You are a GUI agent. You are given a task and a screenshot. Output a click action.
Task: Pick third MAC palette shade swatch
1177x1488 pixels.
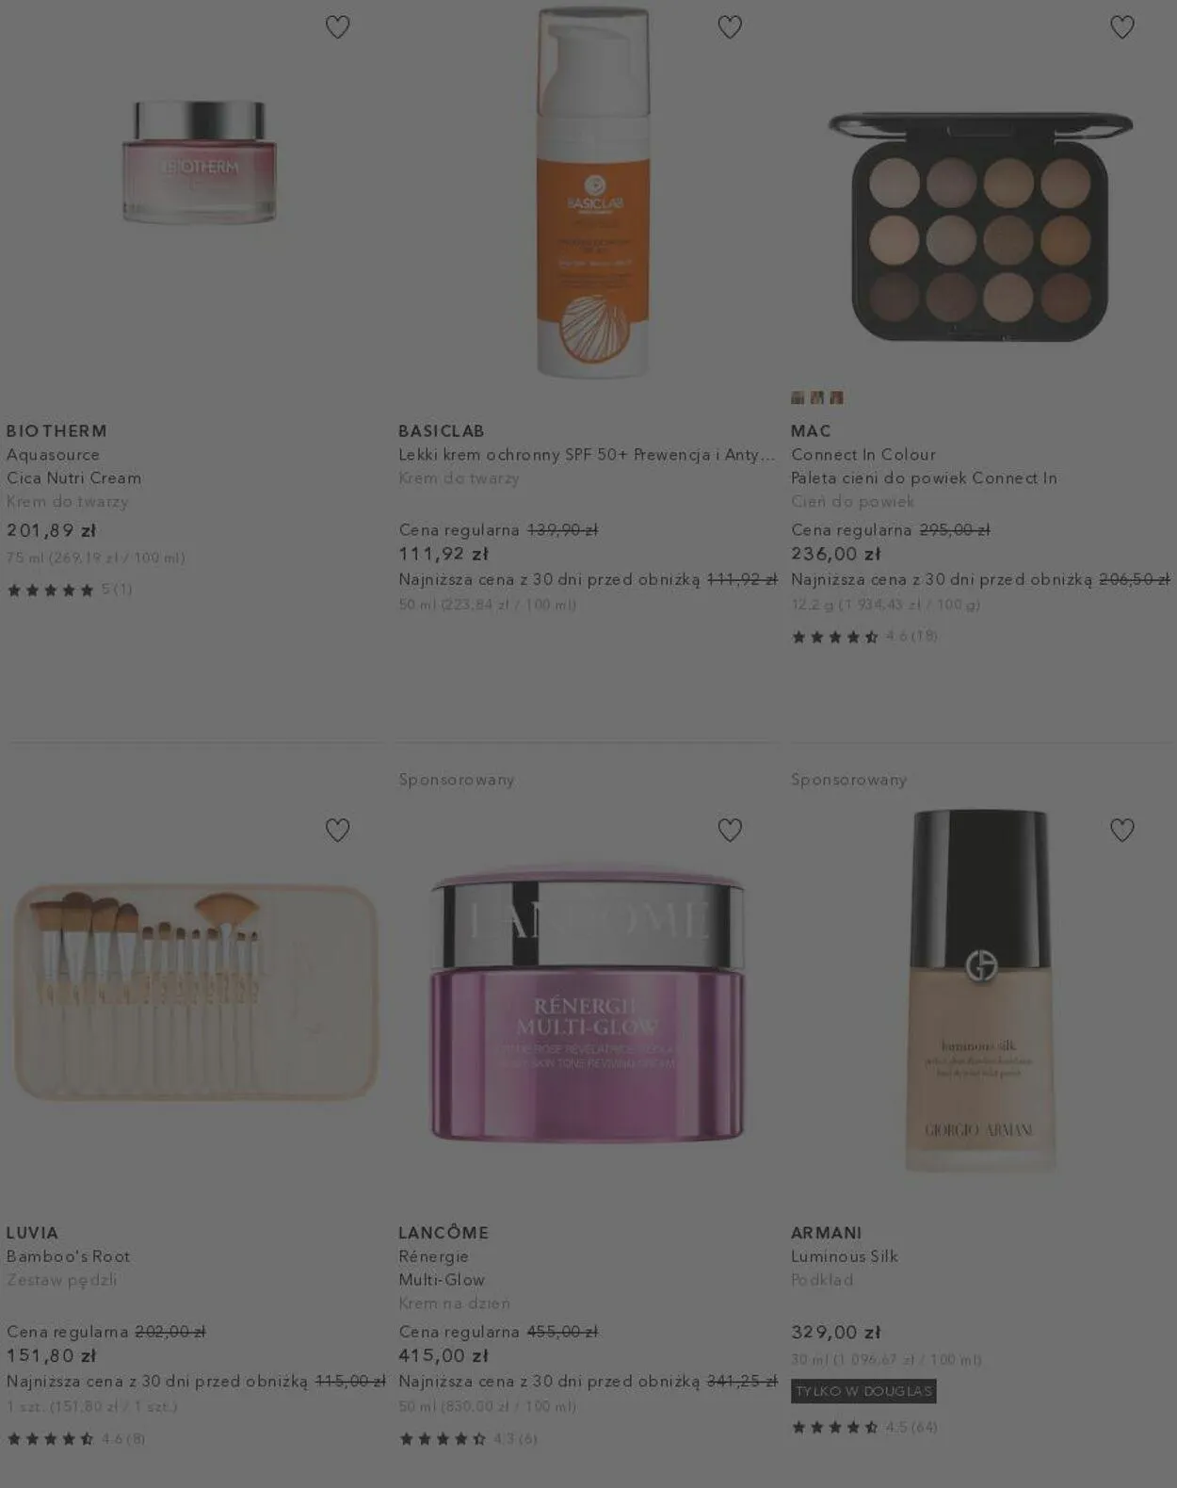coord(836,397)
